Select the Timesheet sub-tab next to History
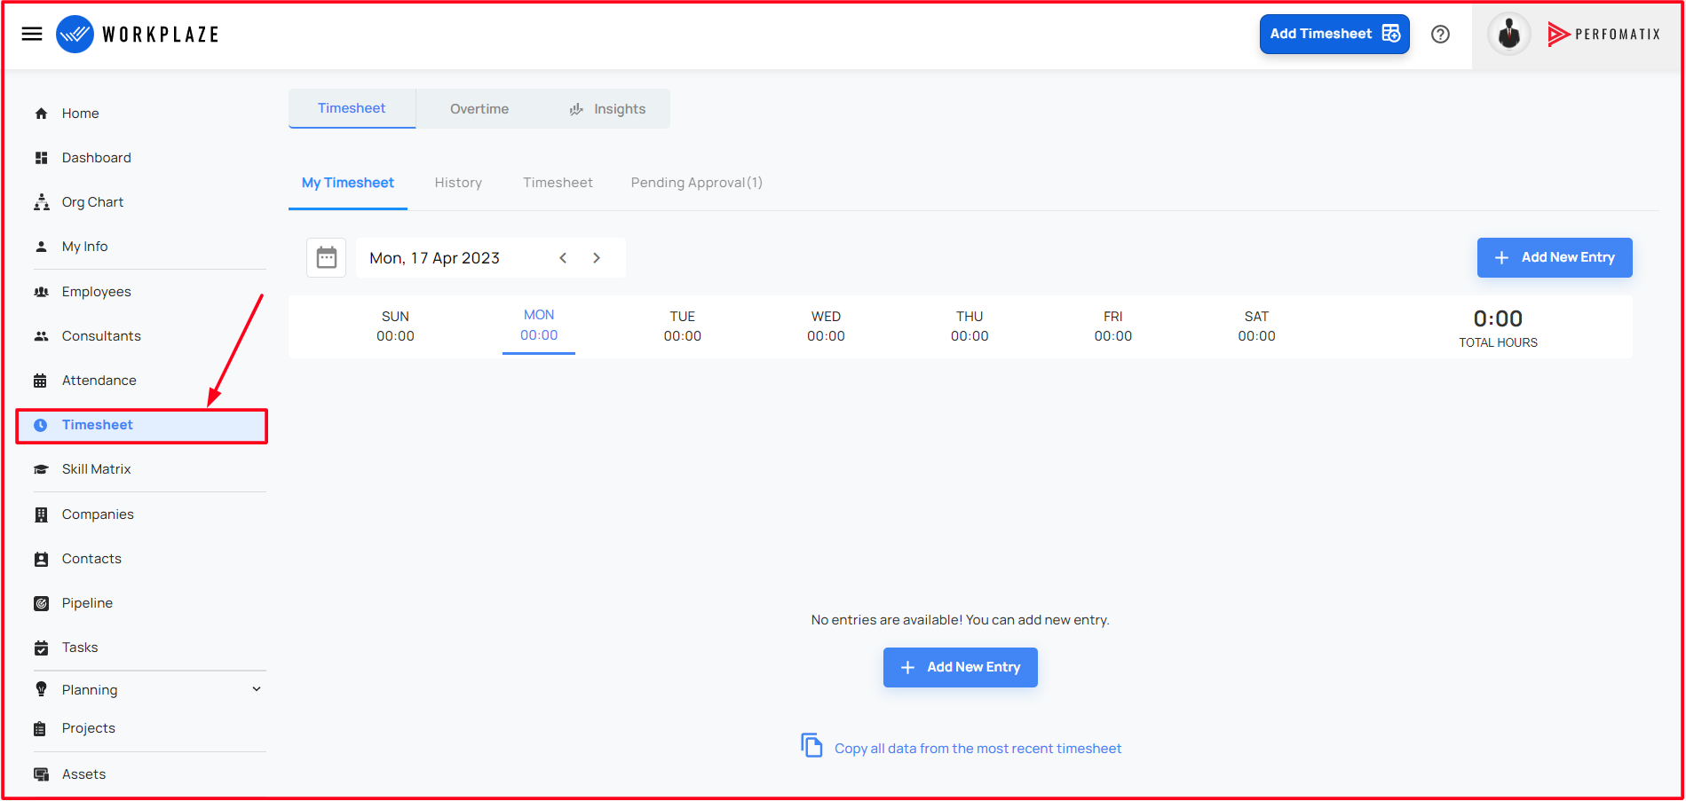This screenshot has height=801, width=1686. tap(558, 183)
